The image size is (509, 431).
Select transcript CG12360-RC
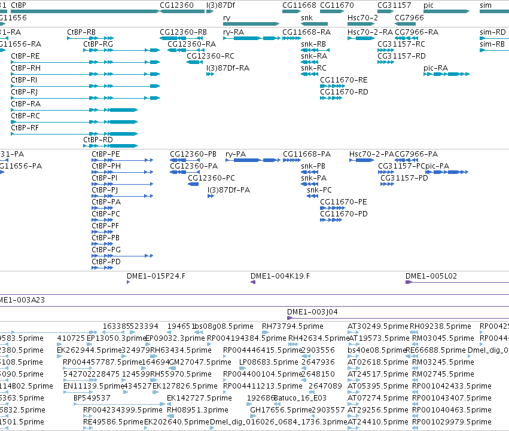pos(195,62)
